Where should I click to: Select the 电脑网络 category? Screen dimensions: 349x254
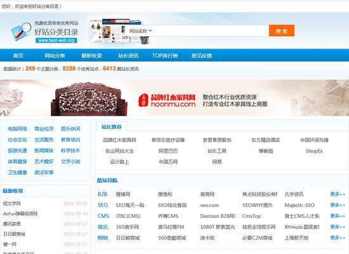(x=17, y=129)
